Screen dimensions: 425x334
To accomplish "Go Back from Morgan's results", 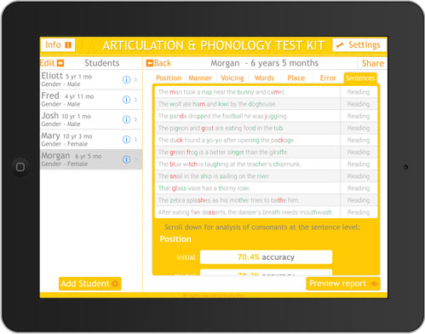I will [x=158, y=63].
